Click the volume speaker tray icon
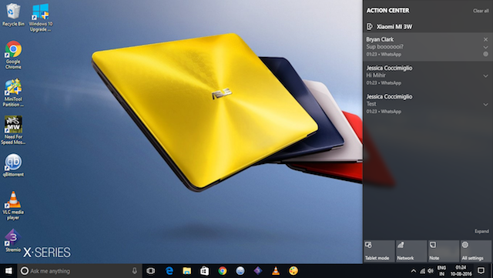 click(x=431, y=271)
